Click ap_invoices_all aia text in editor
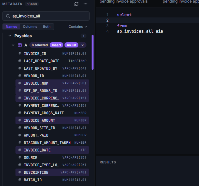This screenshot has height=186, width=199. click(x=140, y=31)
